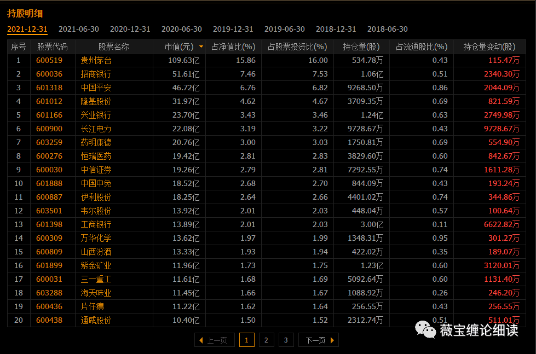Open 三一重工 stock link

click(x=96, y=279)
